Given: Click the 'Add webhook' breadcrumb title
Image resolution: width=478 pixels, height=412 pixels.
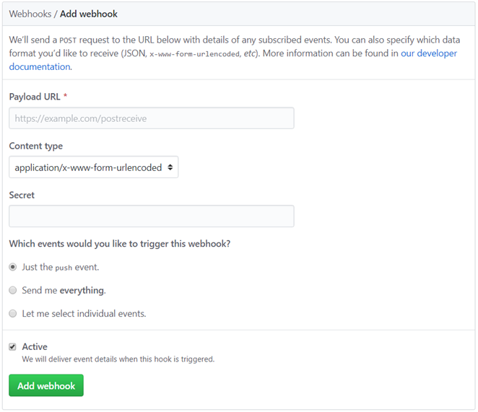Looking at the screenshot, I should pos(89,14).
